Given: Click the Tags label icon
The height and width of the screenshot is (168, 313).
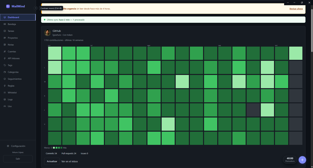Looking at the screenshot, I should (x=5, y=65).
